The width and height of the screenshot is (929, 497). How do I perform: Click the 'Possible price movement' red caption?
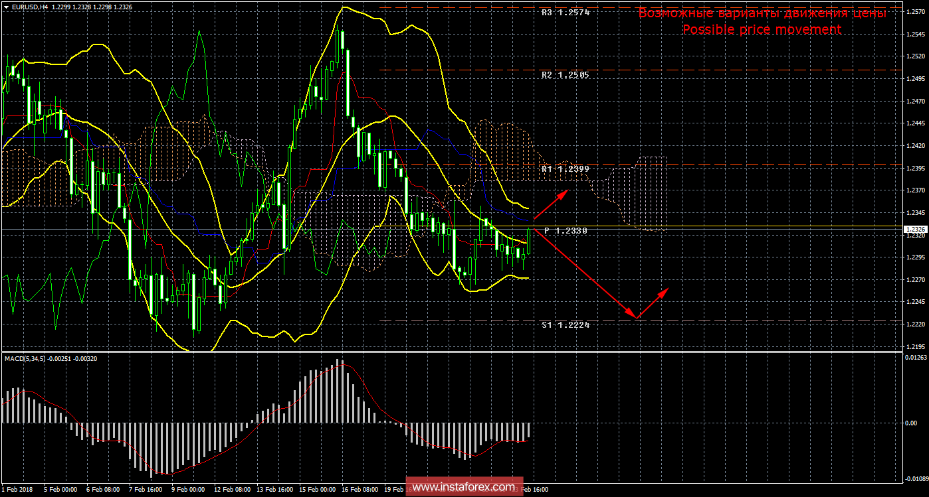pyautogui.click(x=762, y=30)
